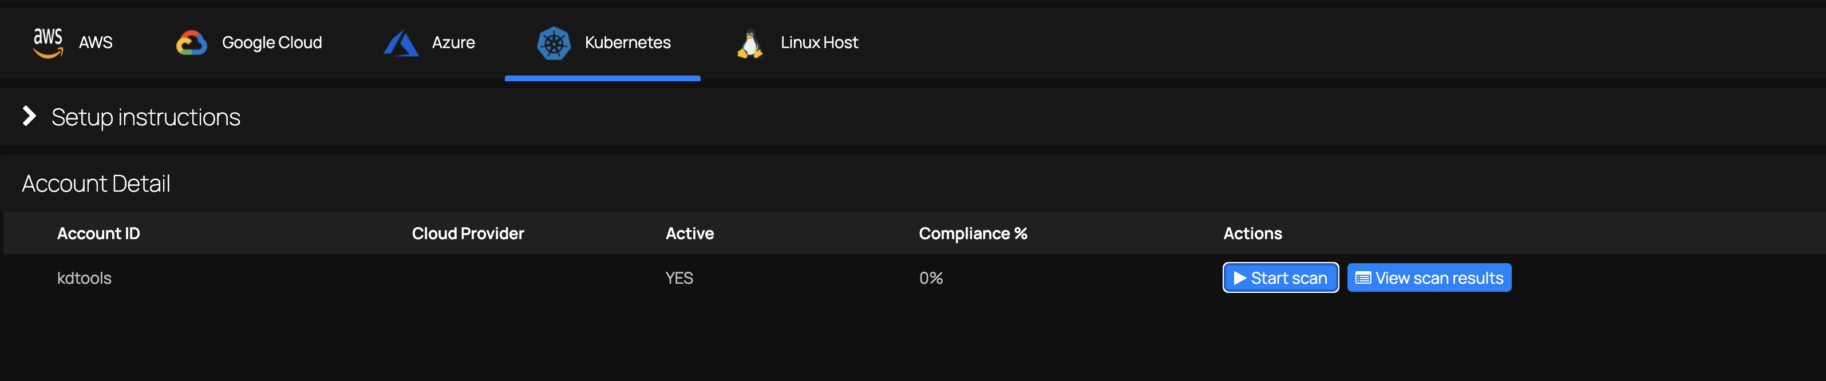The height and width of the screenshot is (381, 1826).
Task: Click the chevron beside Setup instructions
Action: [29, 116]
